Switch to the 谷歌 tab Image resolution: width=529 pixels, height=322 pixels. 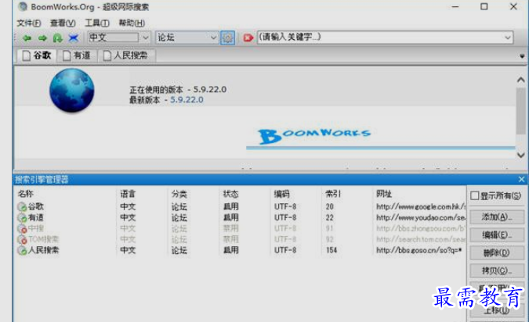coord(37,55)
